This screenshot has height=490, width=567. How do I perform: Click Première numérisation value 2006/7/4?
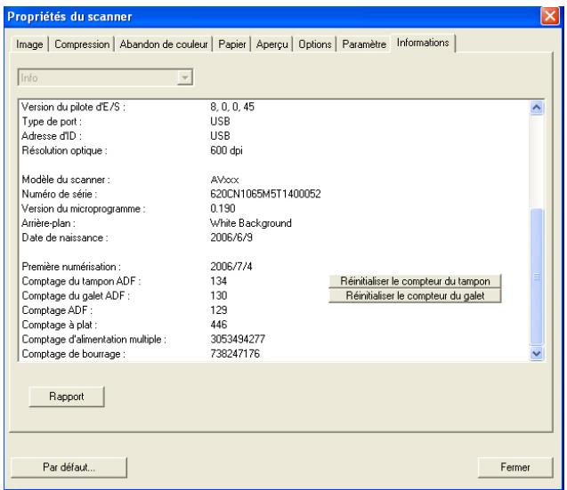[x=231, y=266]
